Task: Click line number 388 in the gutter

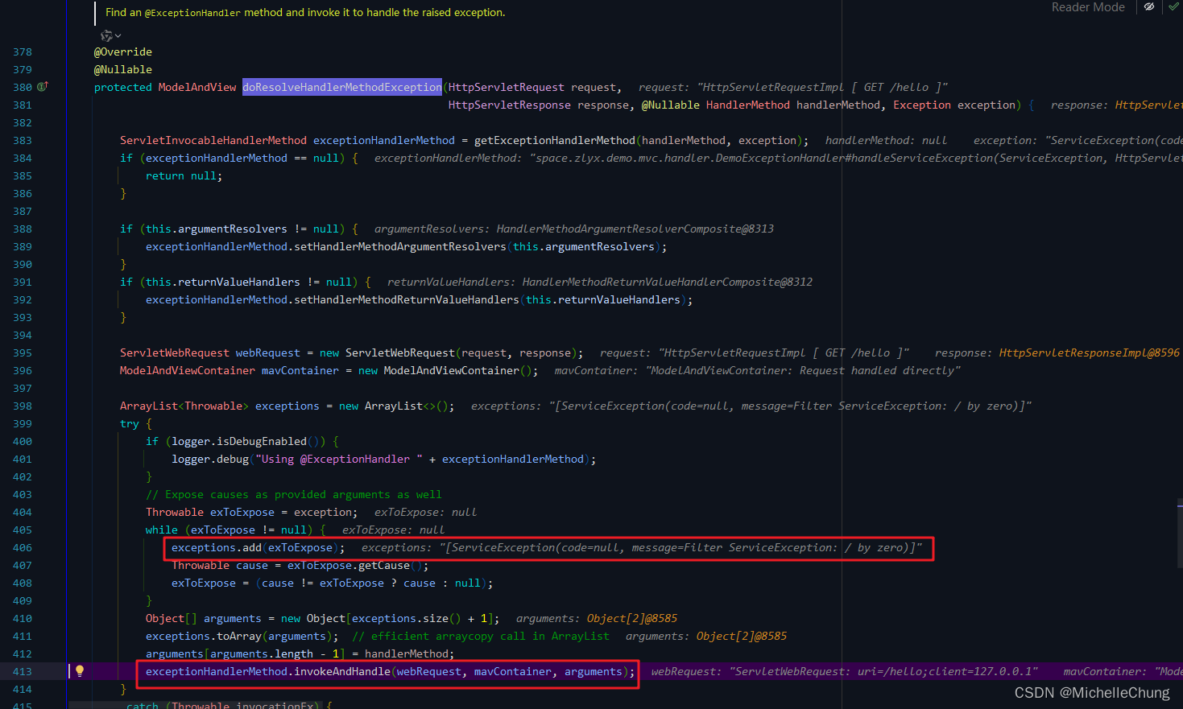Action: coord(23,229)
